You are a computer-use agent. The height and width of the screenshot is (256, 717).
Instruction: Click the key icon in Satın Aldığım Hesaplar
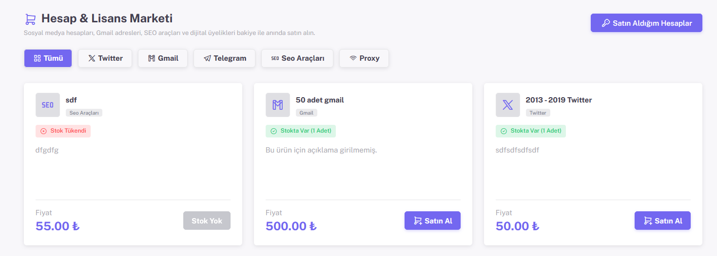(606, 23)
